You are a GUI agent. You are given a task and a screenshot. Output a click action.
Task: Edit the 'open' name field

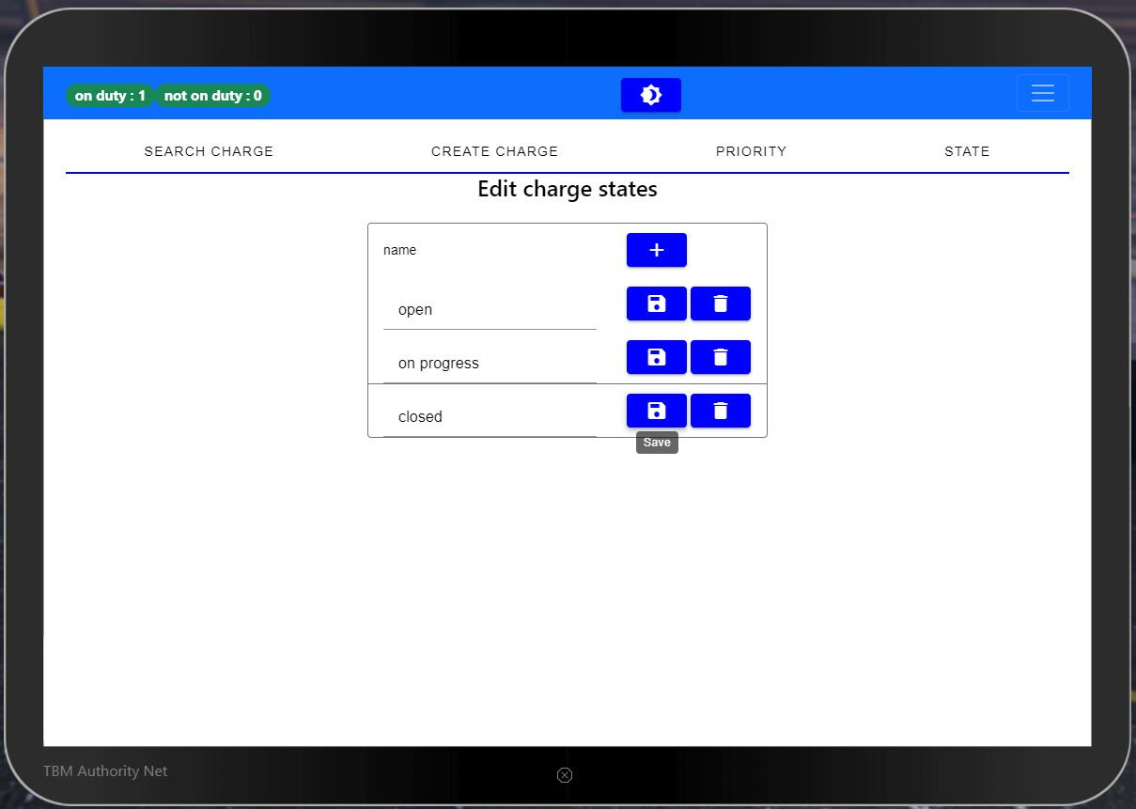pyautogui.click(x=490, y=309)
